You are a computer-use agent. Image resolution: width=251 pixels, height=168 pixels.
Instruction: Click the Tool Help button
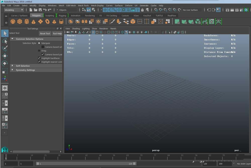[57, 33]
